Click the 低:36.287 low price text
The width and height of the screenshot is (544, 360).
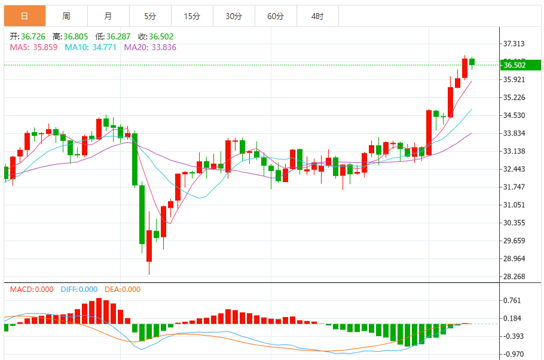tap(113, 36)
